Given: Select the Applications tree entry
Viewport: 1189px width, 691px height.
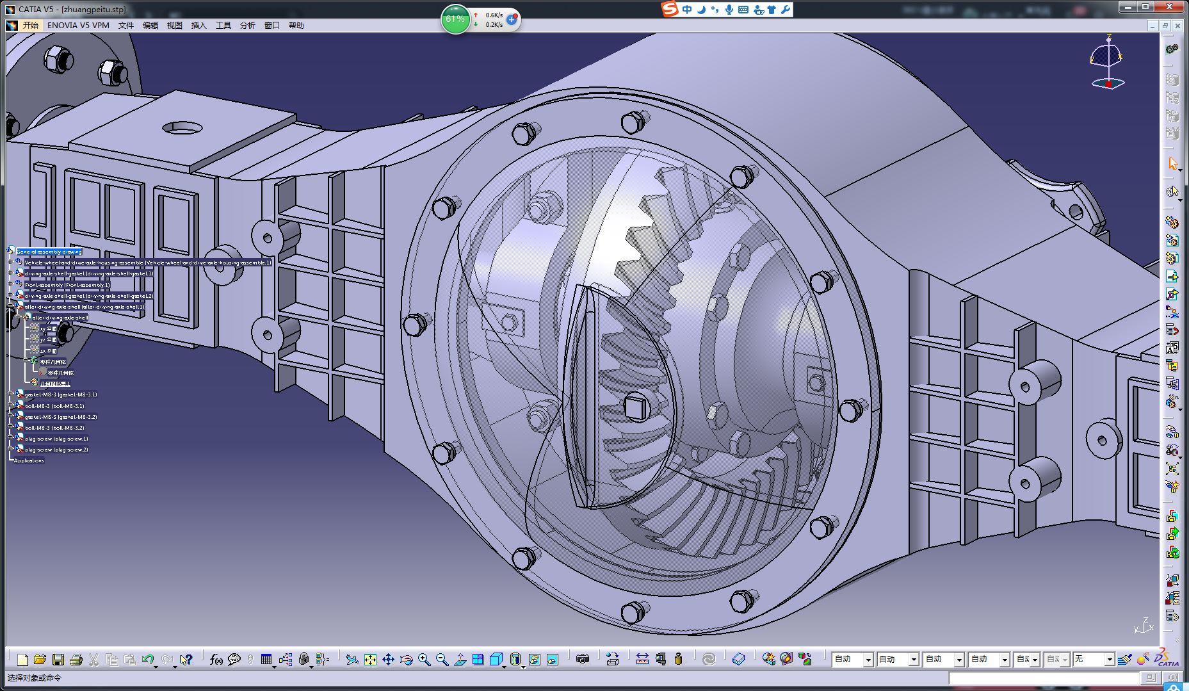Looking at the screenshot, I should [29, 460].
